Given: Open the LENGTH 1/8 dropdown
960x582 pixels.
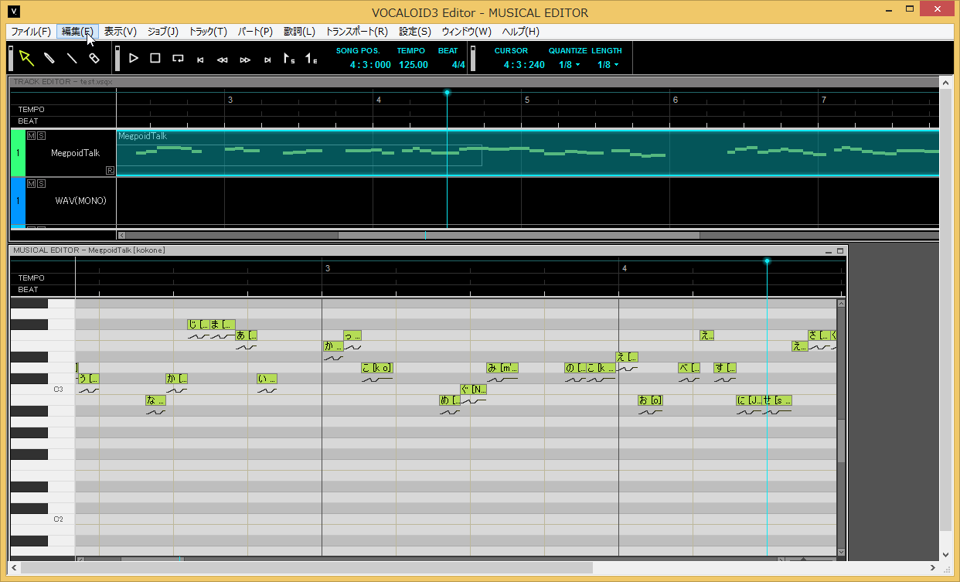Looking at the screenshot, I should (x=608, y=65).
